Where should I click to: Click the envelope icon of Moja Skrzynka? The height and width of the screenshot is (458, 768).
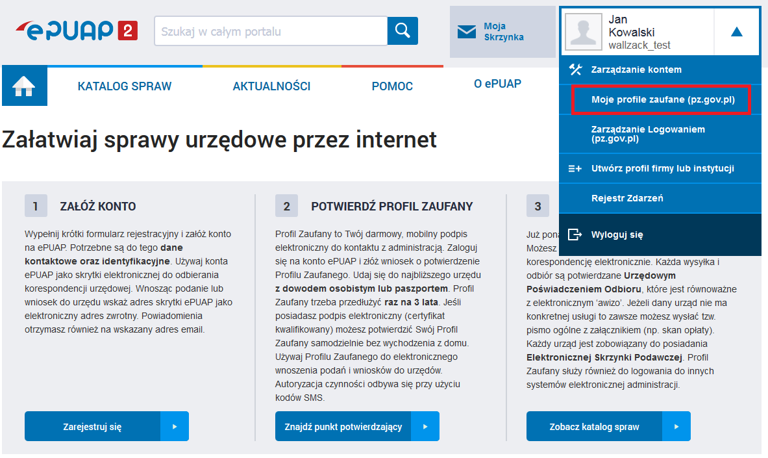pos(466,32)
